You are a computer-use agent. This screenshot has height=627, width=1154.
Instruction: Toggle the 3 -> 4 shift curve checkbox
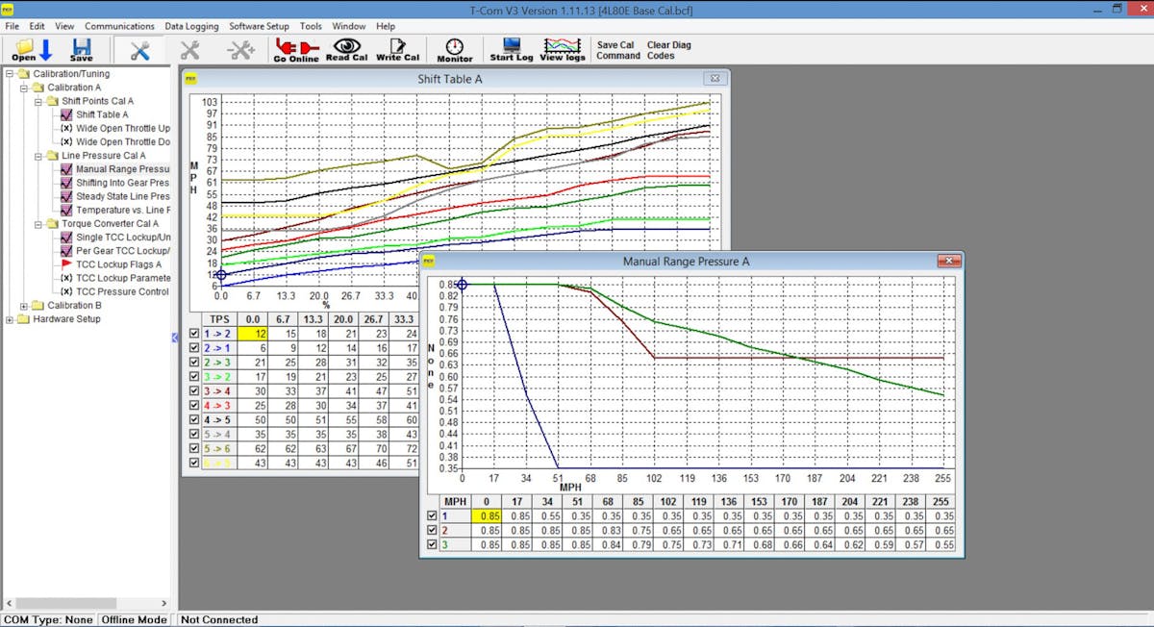click(x=195, y=391)
